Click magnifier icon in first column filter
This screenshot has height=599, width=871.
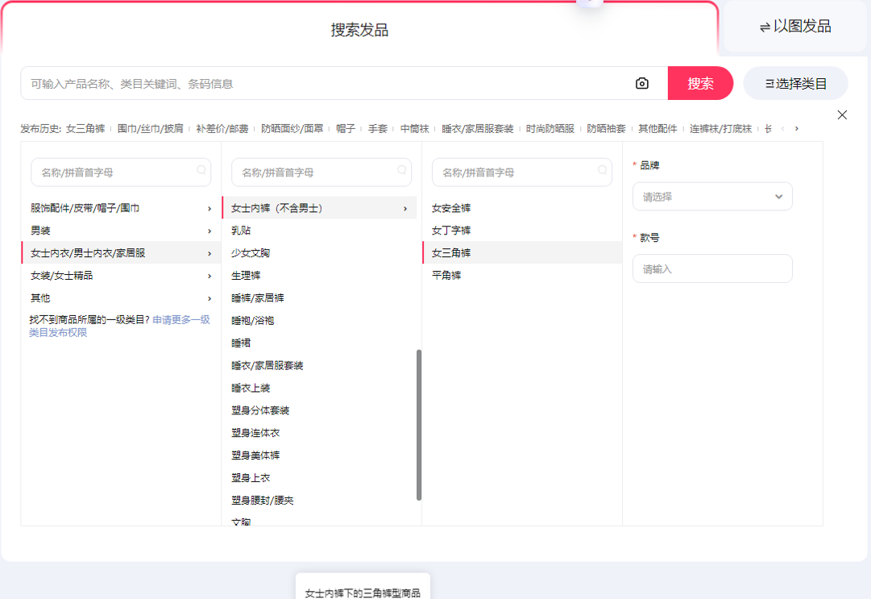tap(201, 170)
